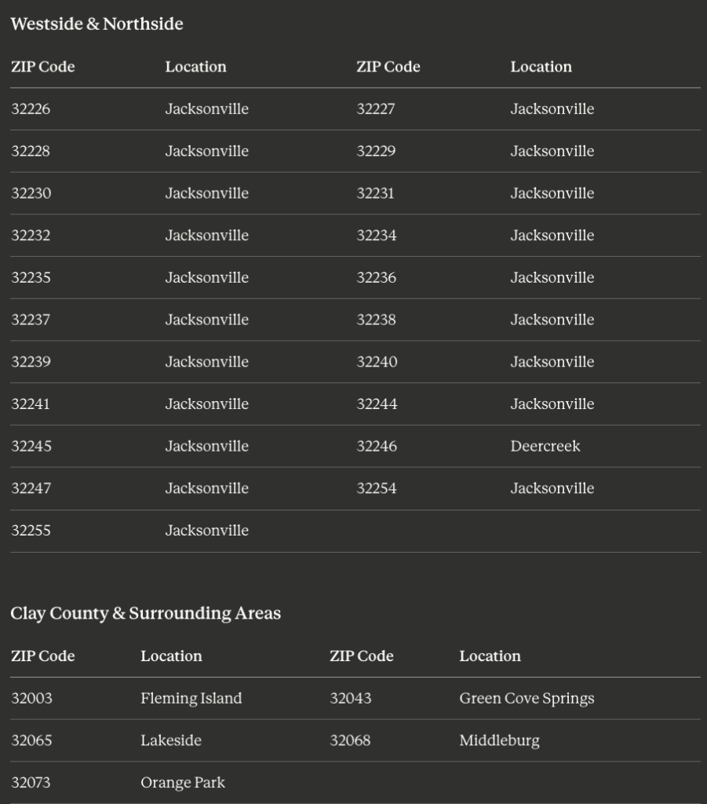Viewport: 707px width, 804px height.
Task: Click ZIP code 32234
Action: (377, 236)
